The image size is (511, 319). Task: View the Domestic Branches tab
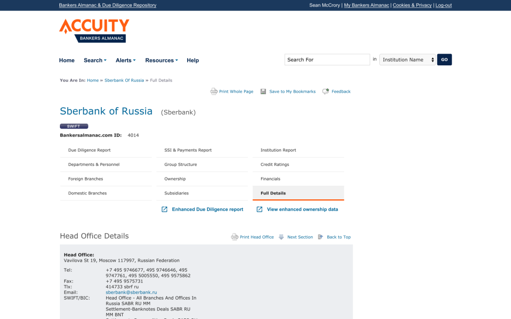[106, 193]
